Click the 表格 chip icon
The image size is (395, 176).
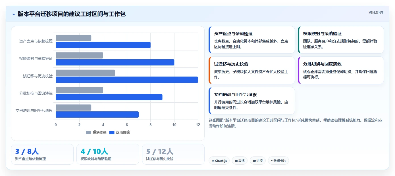point(236,161)
